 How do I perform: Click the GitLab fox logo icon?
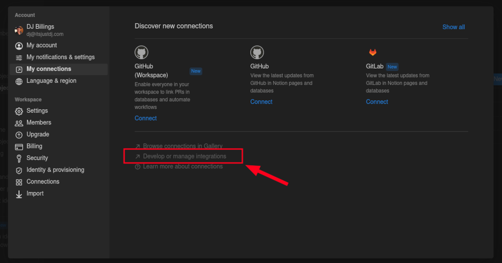pos(372,52)
